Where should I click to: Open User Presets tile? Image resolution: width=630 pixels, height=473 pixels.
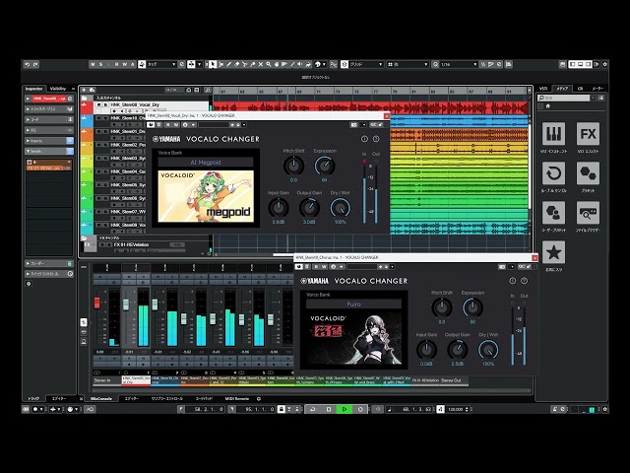553,213
